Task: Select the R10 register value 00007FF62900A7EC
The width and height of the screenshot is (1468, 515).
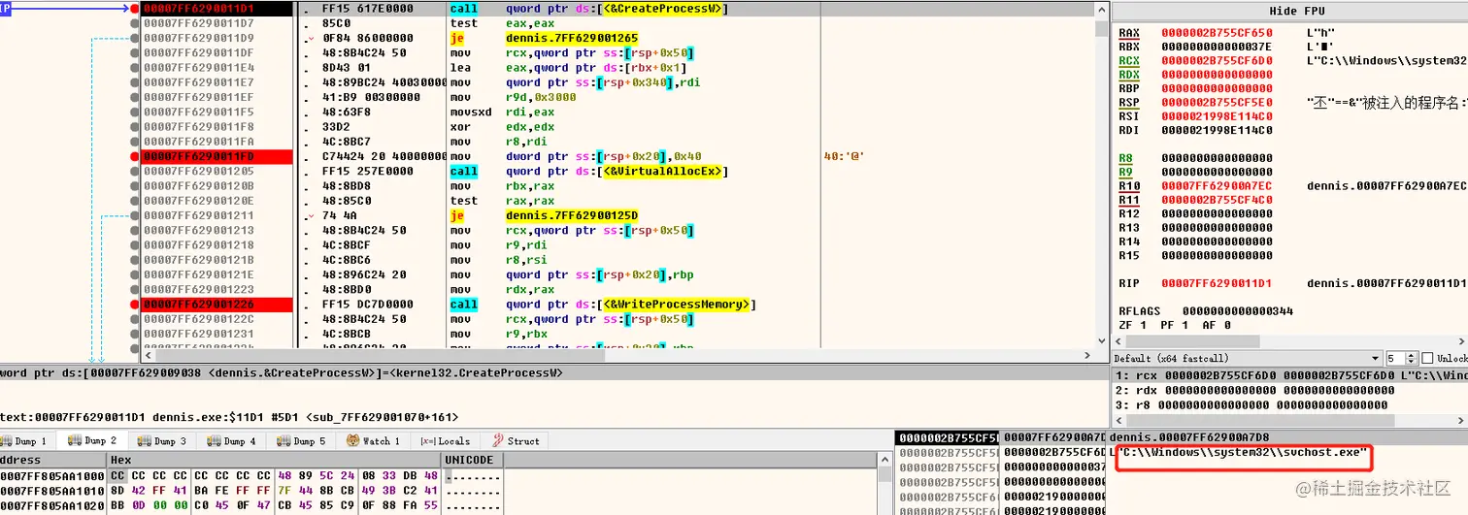Action: [1217, 185]
